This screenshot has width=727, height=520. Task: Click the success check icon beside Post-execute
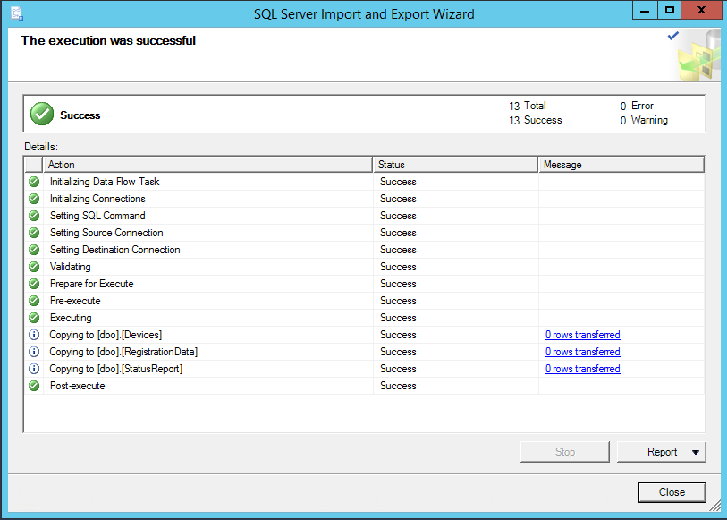click(33, 386)
